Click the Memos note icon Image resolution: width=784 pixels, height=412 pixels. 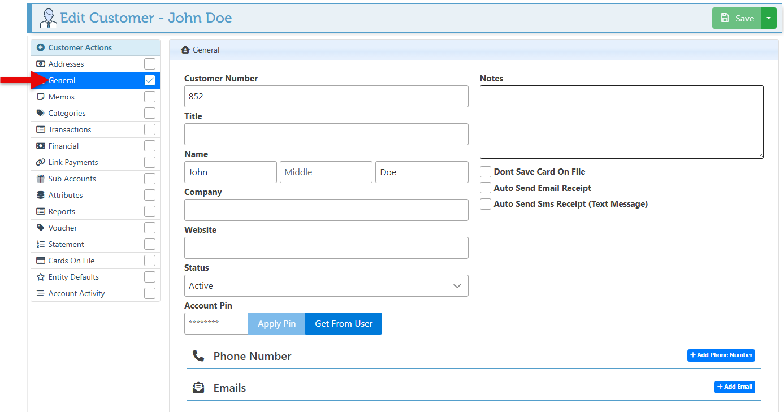(41, 97)
